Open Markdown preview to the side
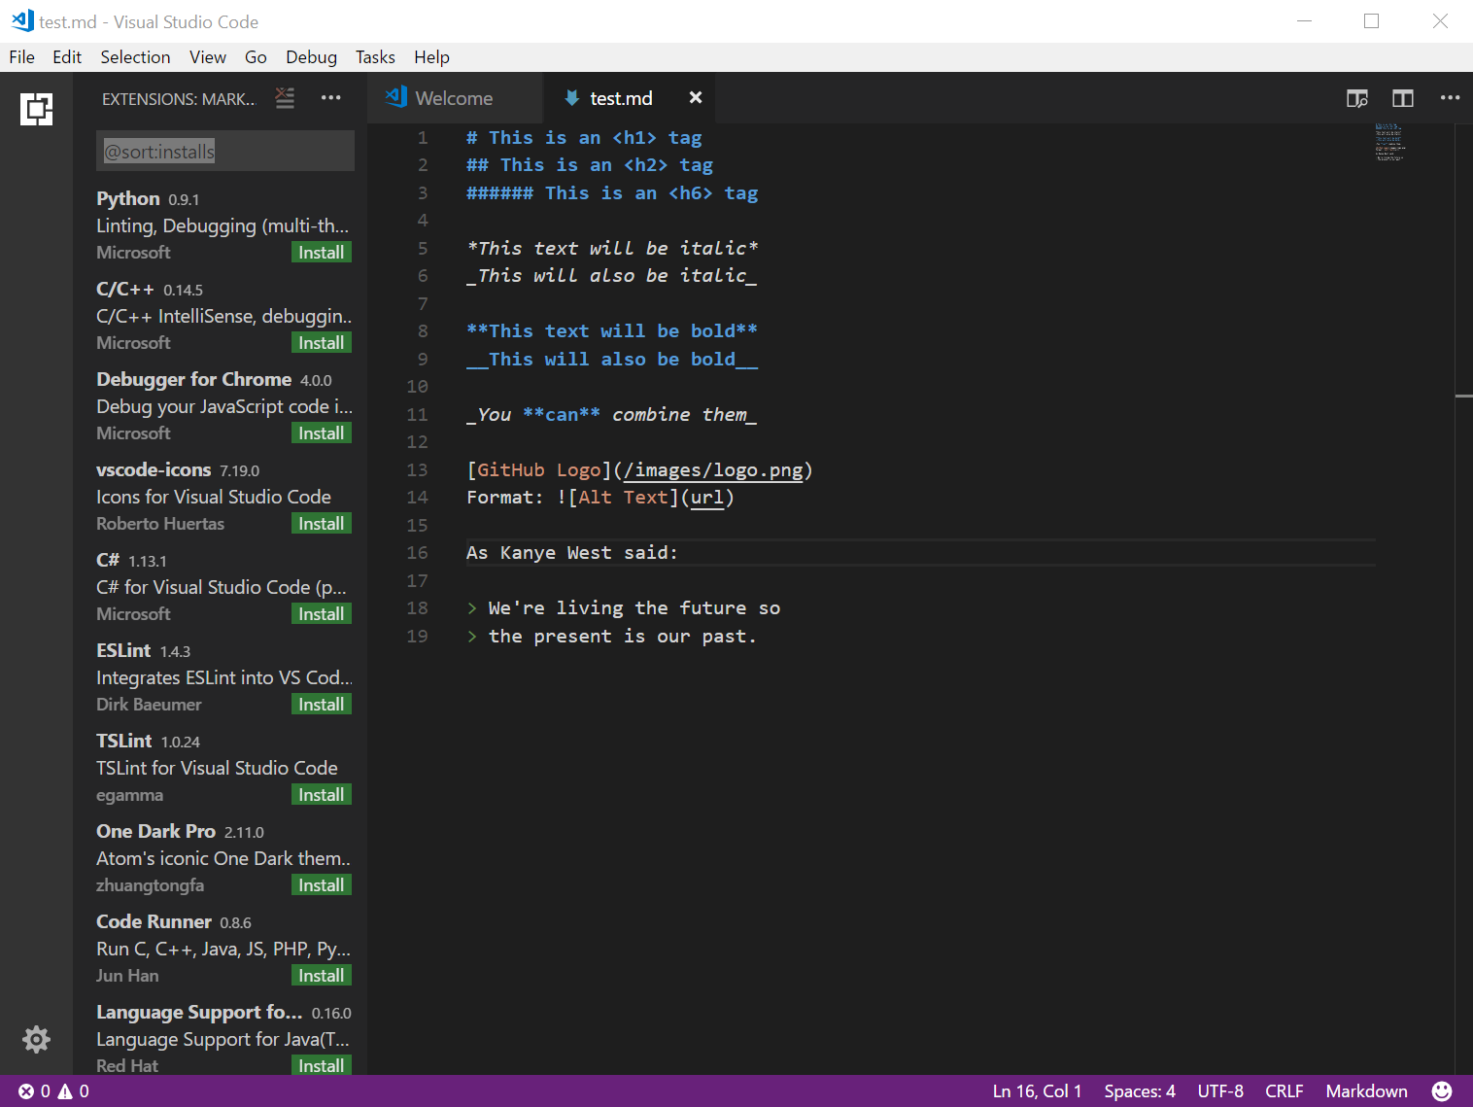Viewport: 1473px width, 1107px height. [1357, 98]
